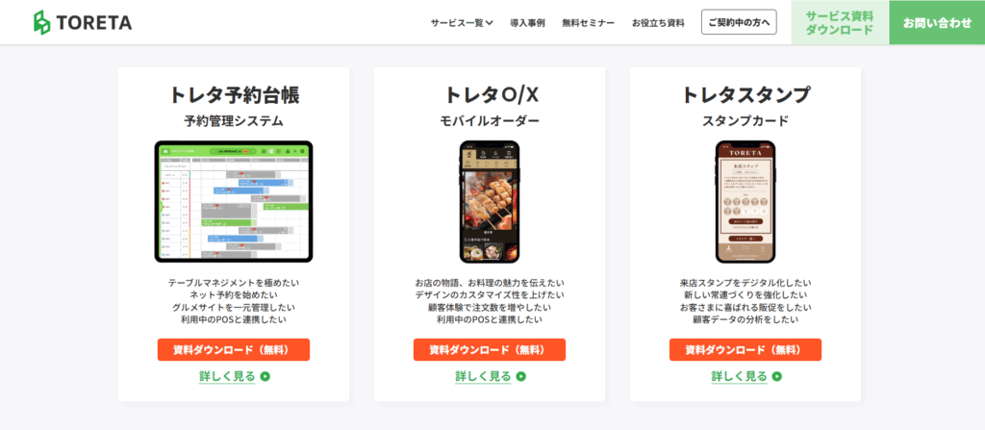Download materials for トレタ予約台帳
The image size is (985, 430).
(234, 349)
